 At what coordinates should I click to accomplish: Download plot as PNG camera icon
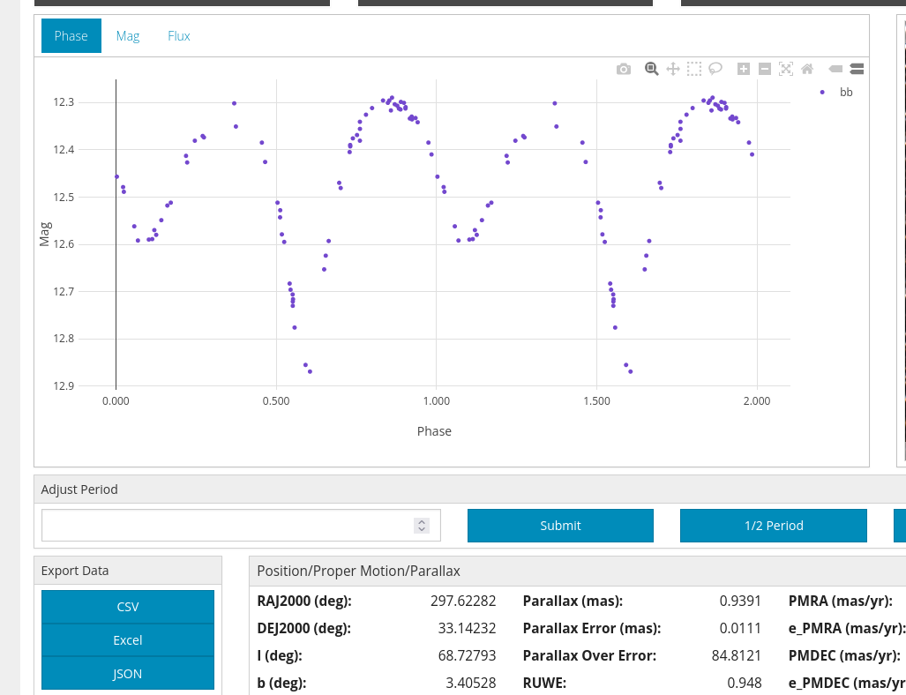pyautogui.click(x=624, y=69)
